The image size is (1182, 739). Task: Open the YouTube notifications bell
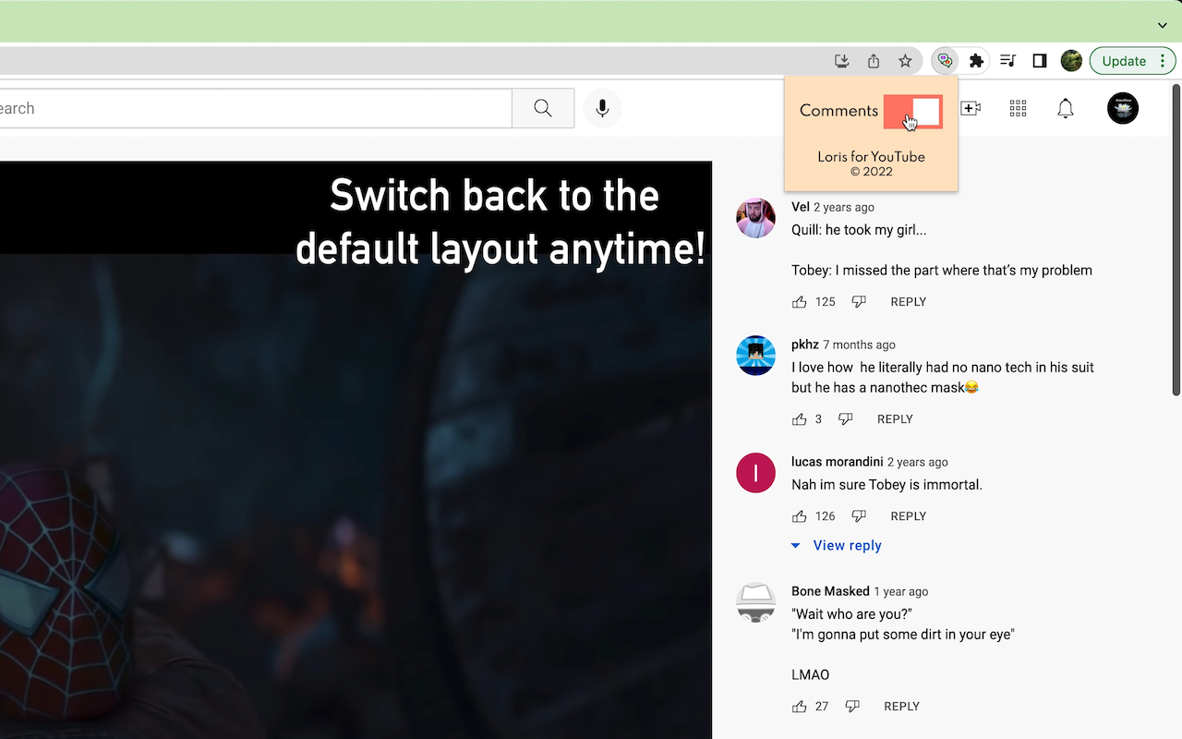pos(1066,108)
